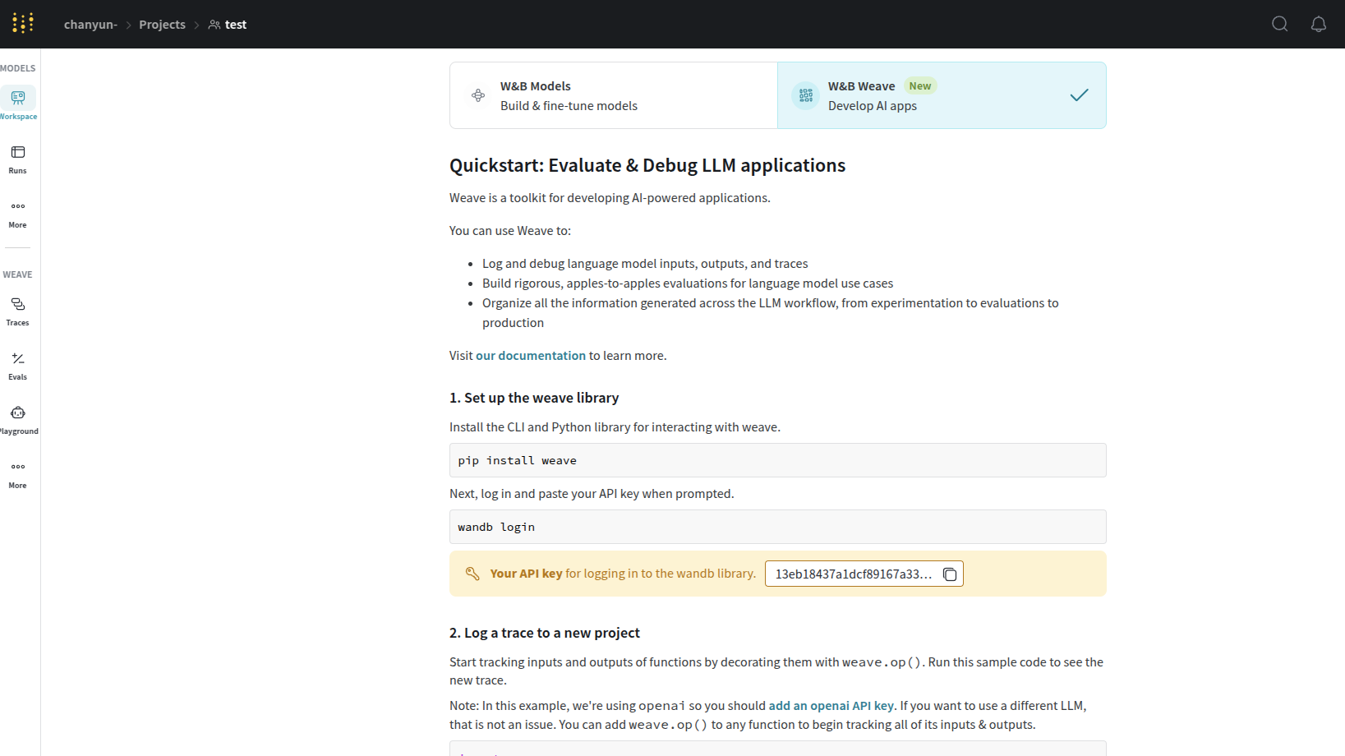1345x756 pixels.
Task: Click the Weights & Biases logo
Action: tap(23, 24)
